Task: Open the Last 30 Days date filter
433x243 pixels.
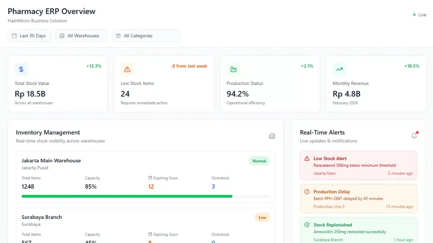Action: coord(29,36)
